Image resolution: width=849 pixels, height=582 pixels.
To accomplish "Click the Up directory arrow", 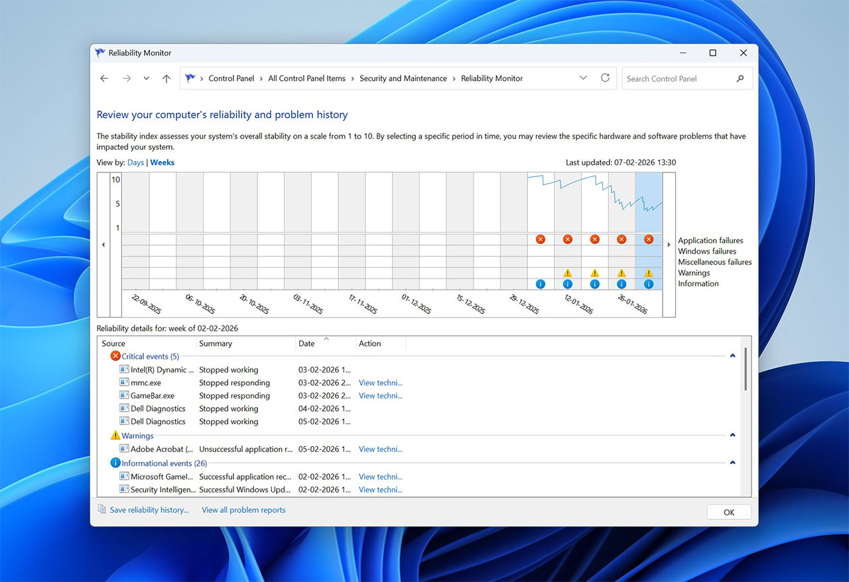I will tap(166, 78).
